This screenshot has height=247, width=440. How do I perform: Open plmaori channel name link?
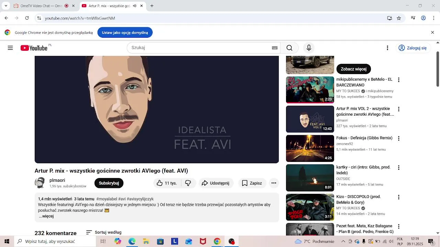click(57, 180)
